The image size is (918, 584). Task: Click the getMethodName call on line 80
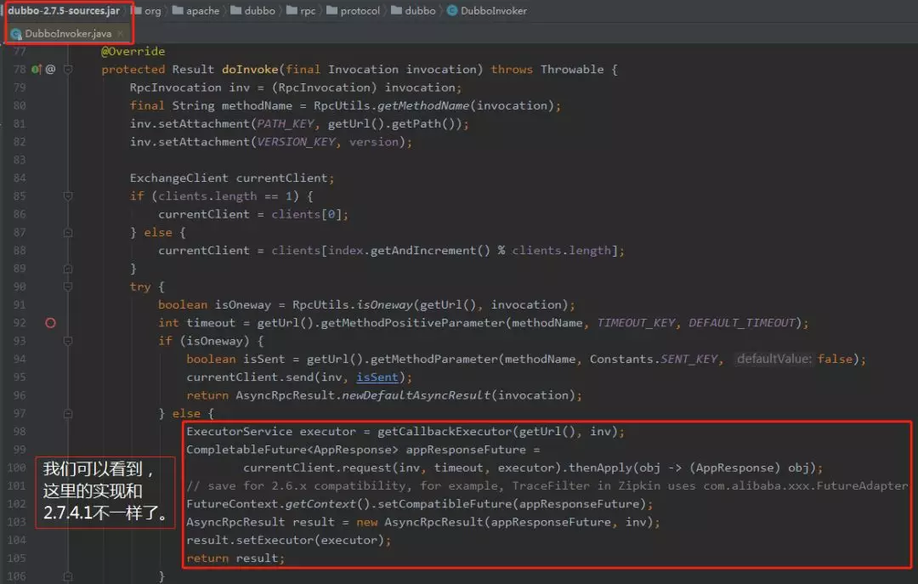(x=423, y=105)
